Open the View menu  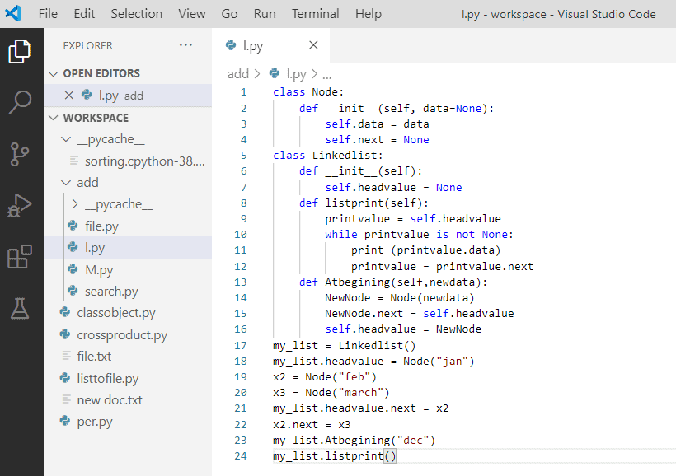[x=191, y=13]
